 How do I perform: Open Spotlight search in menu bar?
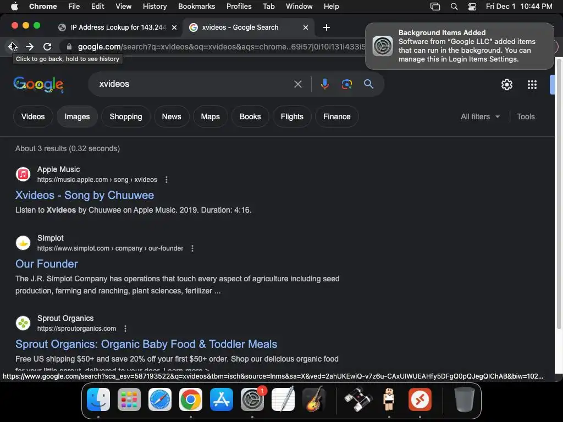pos(454,6)
